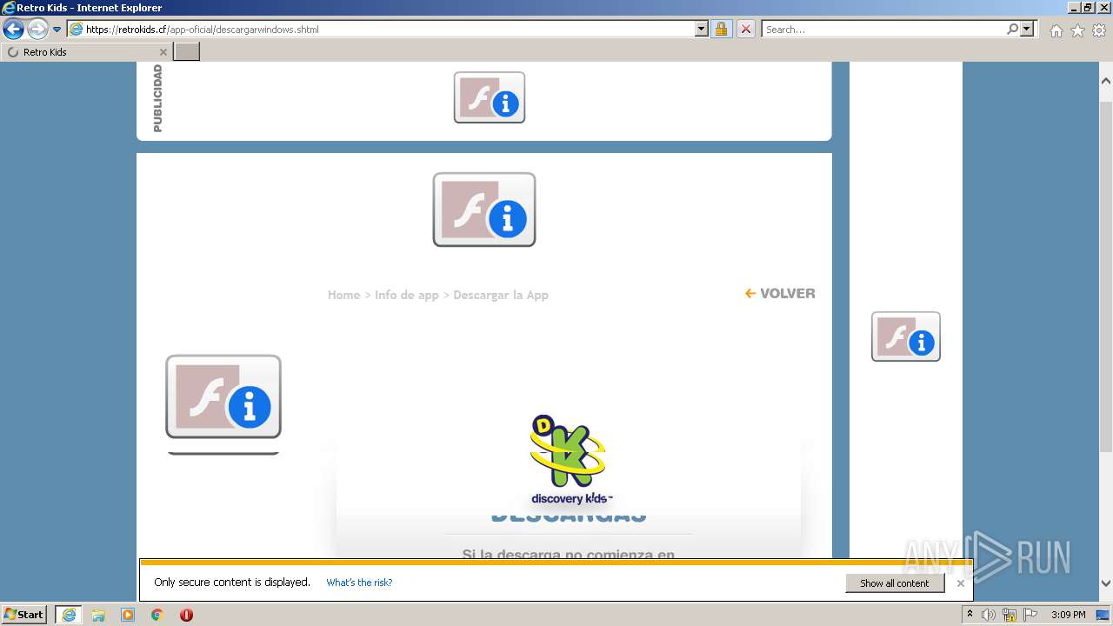Open Favorites star icon
1113x626 pixels.
pos(1077,30)
